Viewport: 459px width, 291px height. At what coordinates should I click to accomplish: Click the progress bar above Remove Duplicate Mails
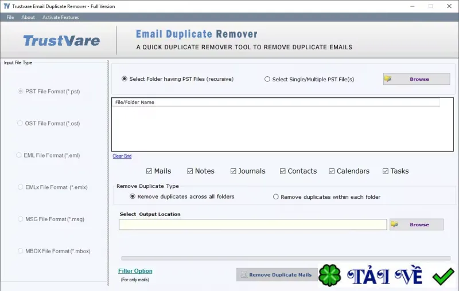click(286, 258)
